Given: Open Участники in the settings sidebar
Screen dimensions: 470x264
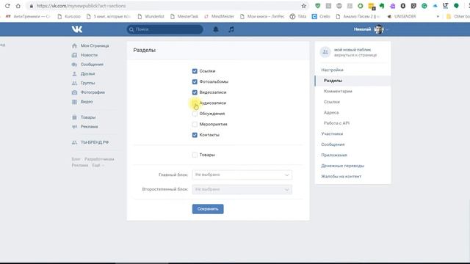Looking at the screenshot, I should [x=332, y=133].
